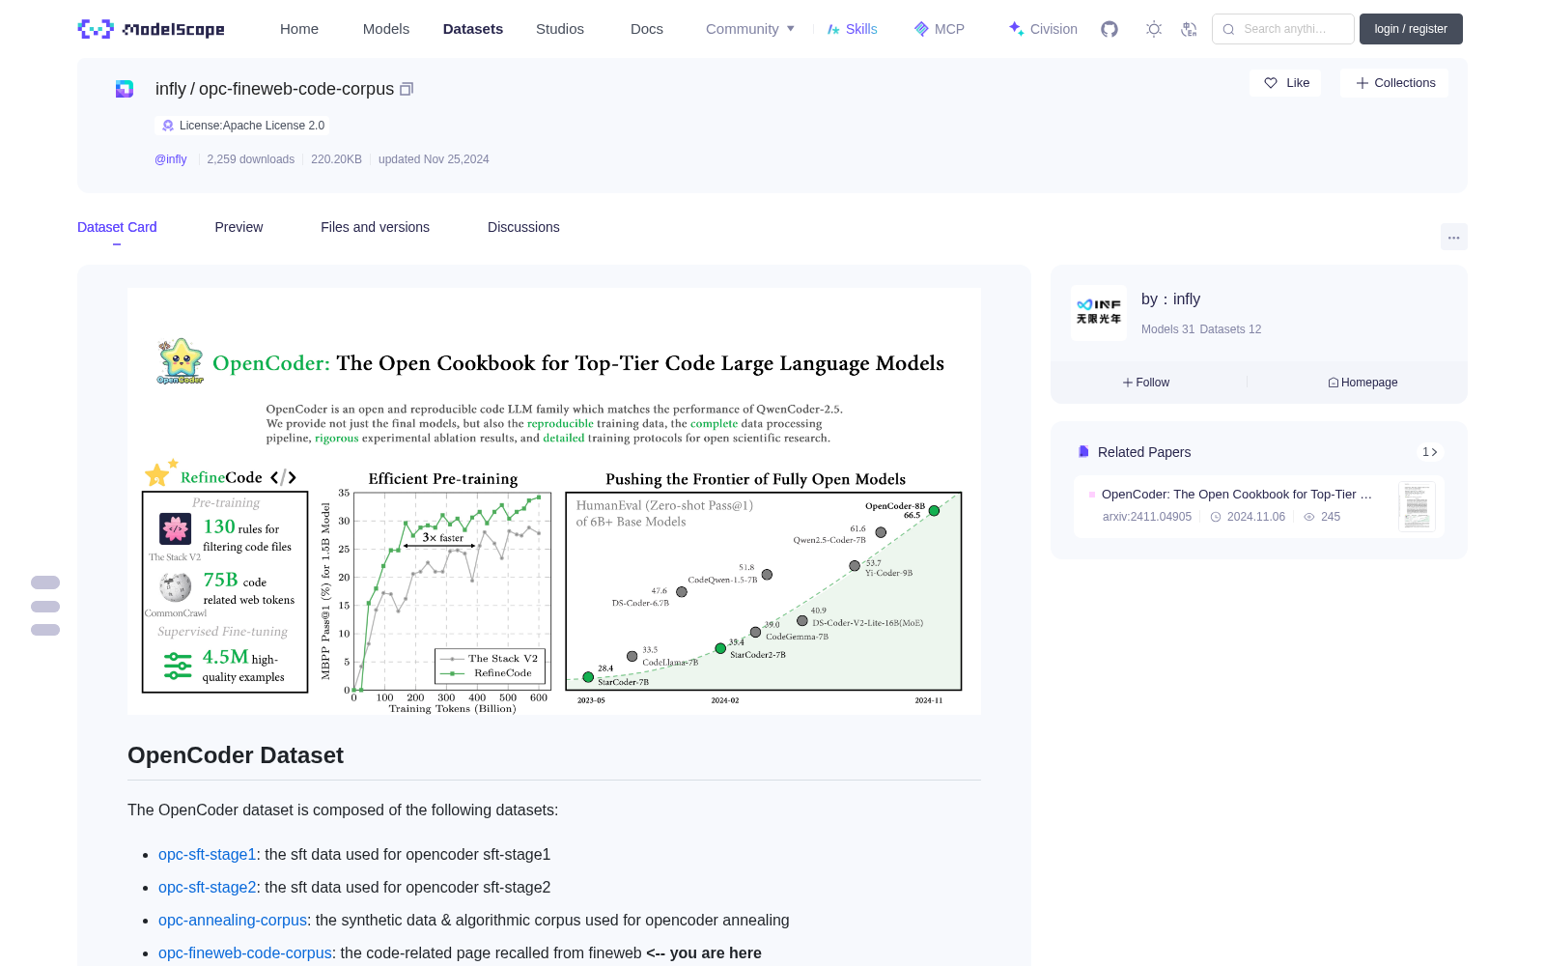The height and width of the screenshot is (966, 1545).
Task: Click the '220.20KB' size text
Action: pos(336,159)
